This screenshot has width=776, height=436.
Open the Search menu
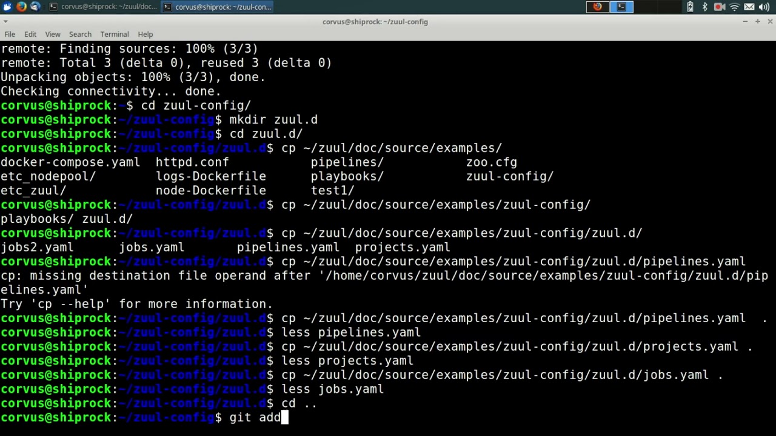[80, 35]
